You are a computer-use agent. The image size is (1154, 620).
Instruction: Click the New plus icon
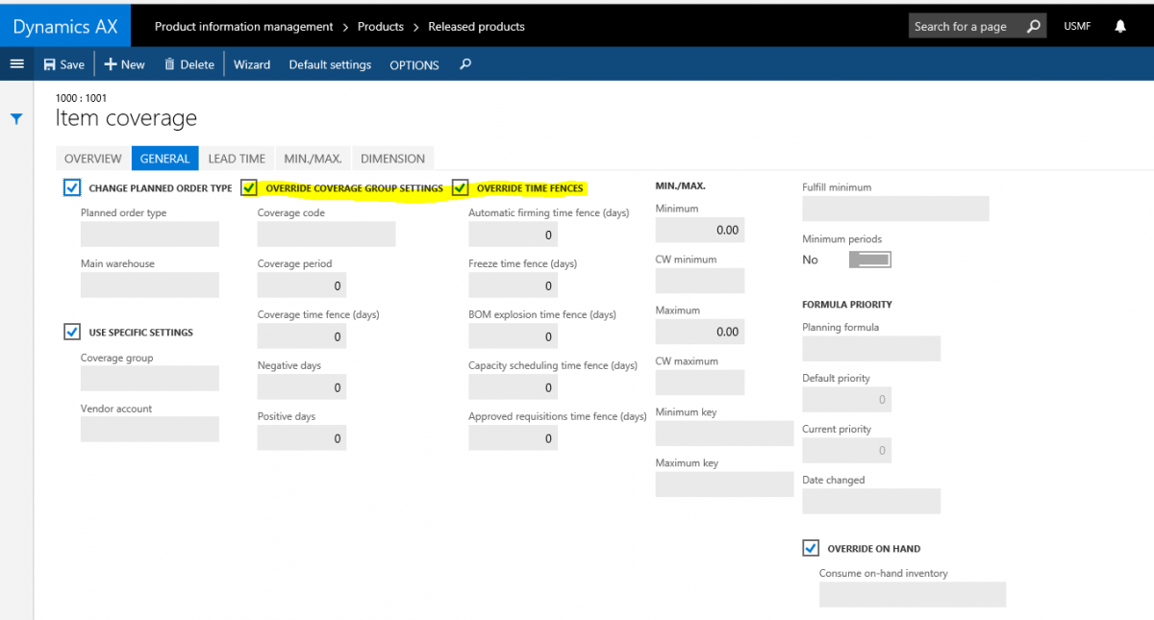pyautogui.click(x=110, y=64)
